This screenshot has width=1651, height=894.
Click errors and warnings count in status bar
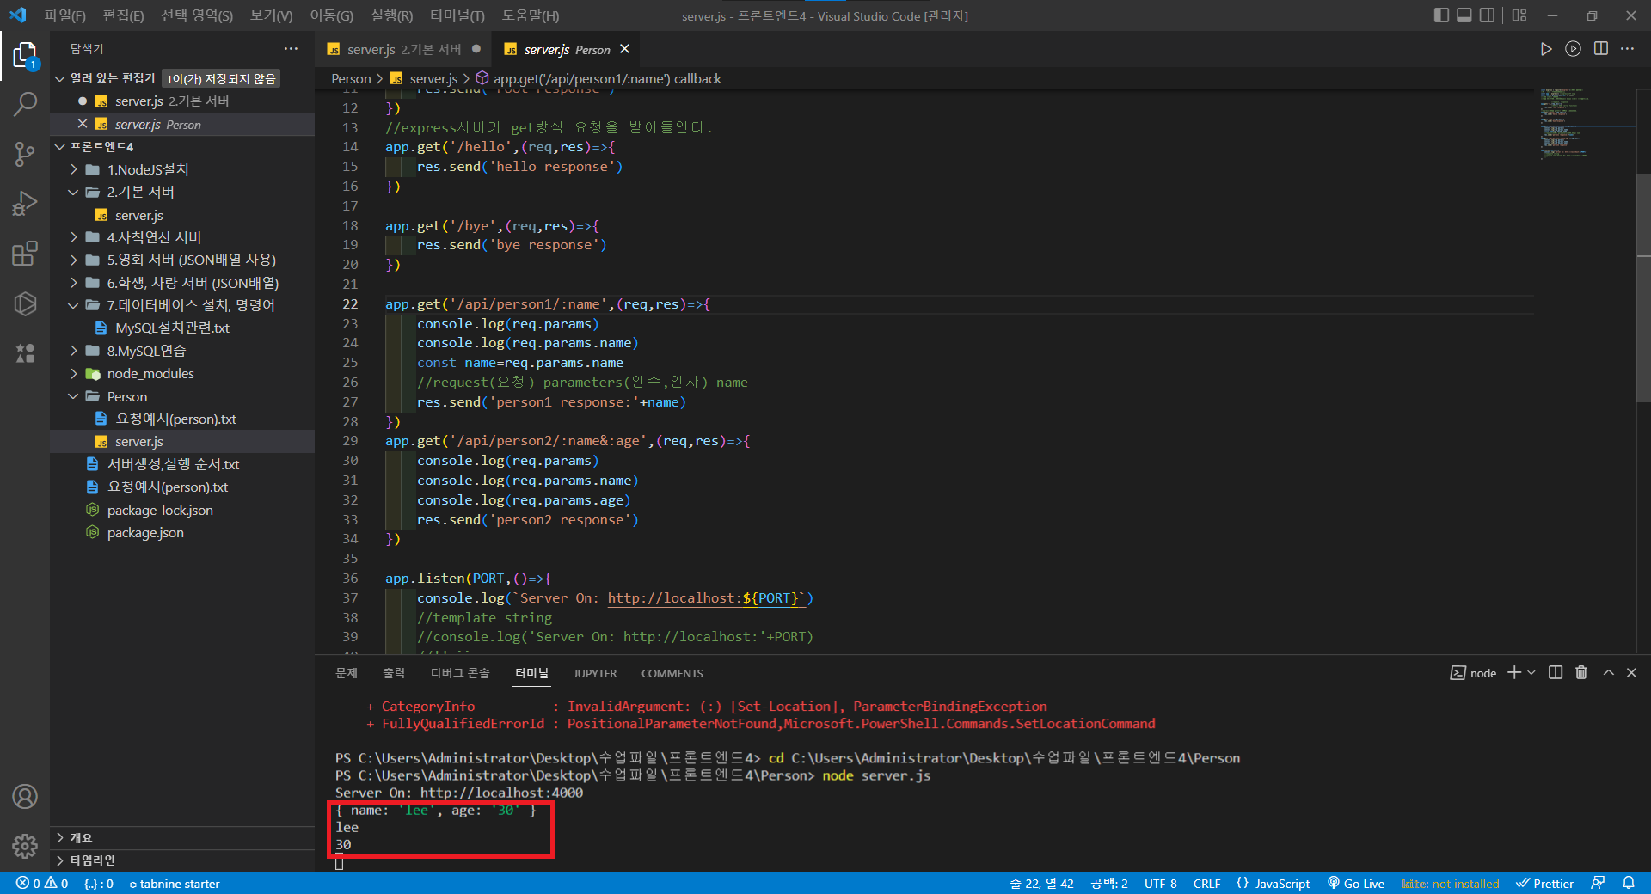pos(42,883)
